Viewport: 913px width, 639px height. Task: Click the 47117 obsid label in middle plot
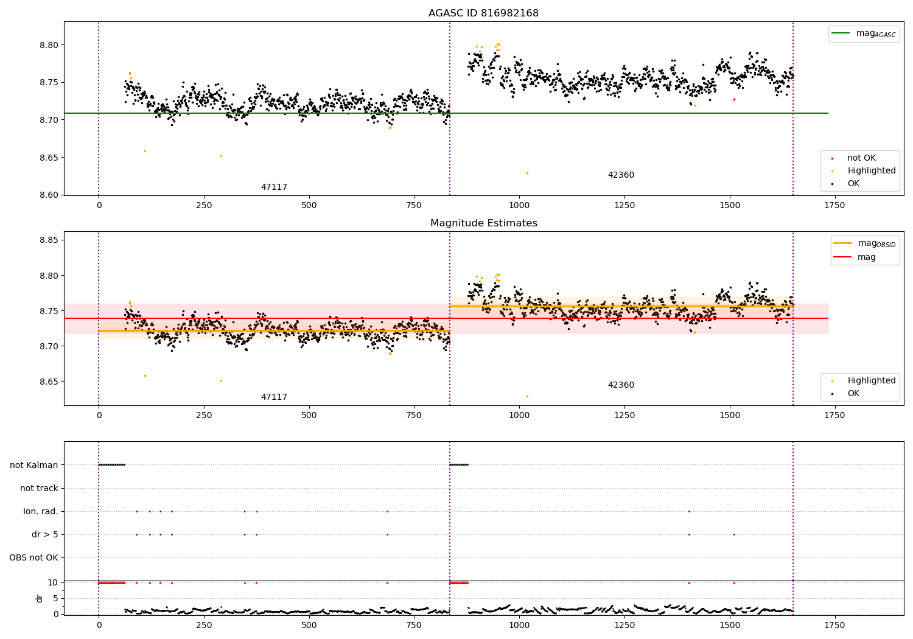tap(274, 397)
